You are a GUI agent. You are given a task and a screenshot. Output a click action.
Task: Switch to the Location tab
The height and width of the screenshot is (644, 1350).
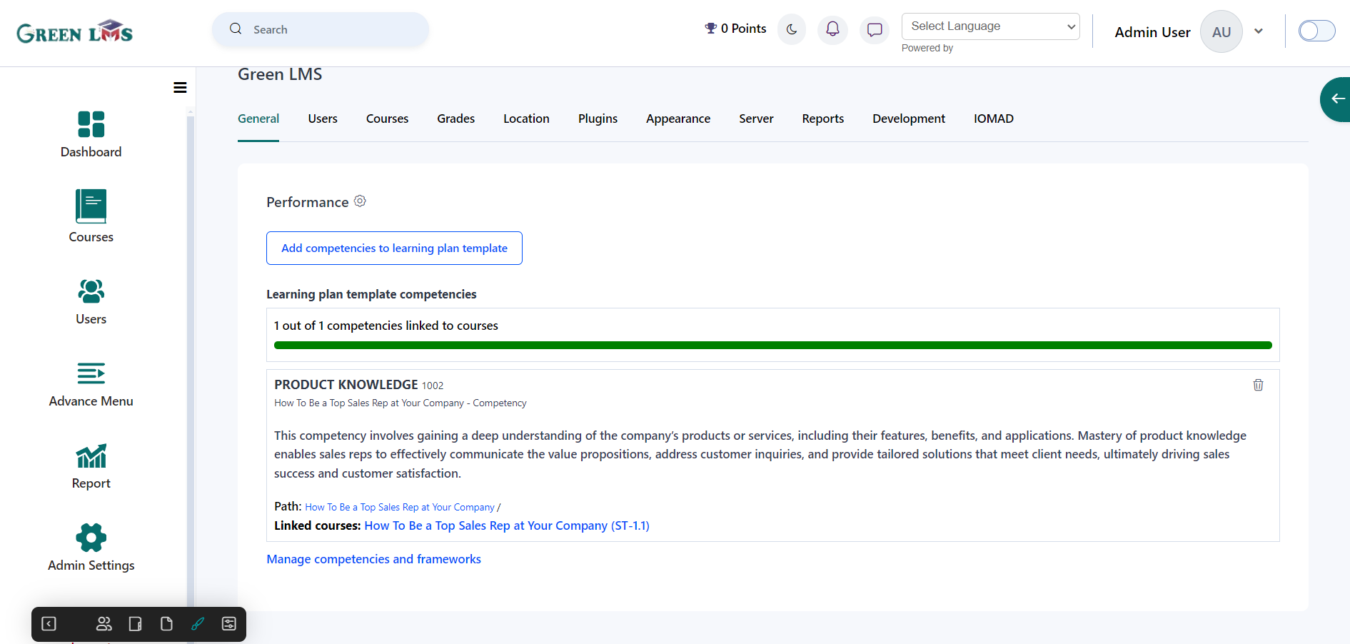point(527,119)
